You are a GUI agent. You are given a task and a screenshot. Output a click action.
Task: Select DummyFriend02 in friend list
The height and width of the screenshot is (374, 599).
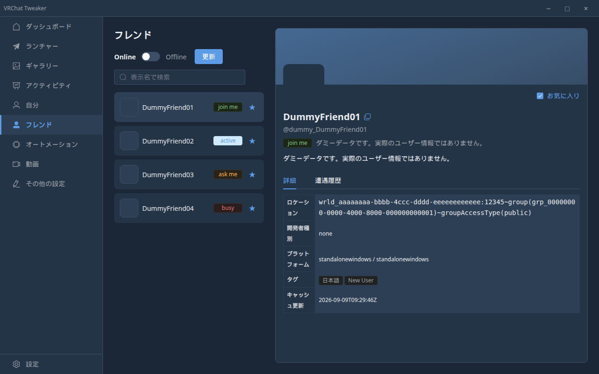tap(189, 141)
